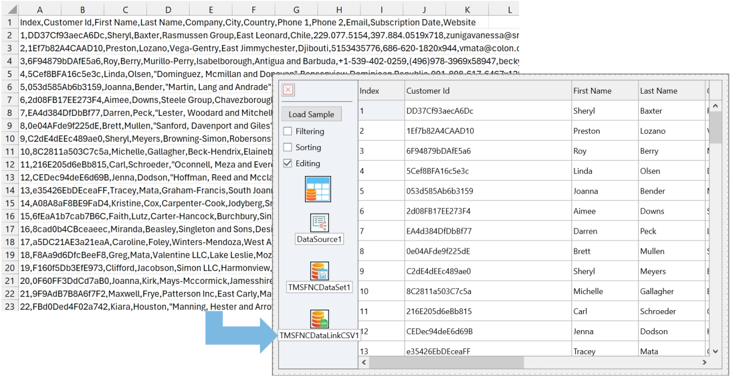Click spreadsheet cell with CSV header line
Image resolution: width=731 pixels, height=377 pixels.
tap(248, 23)
